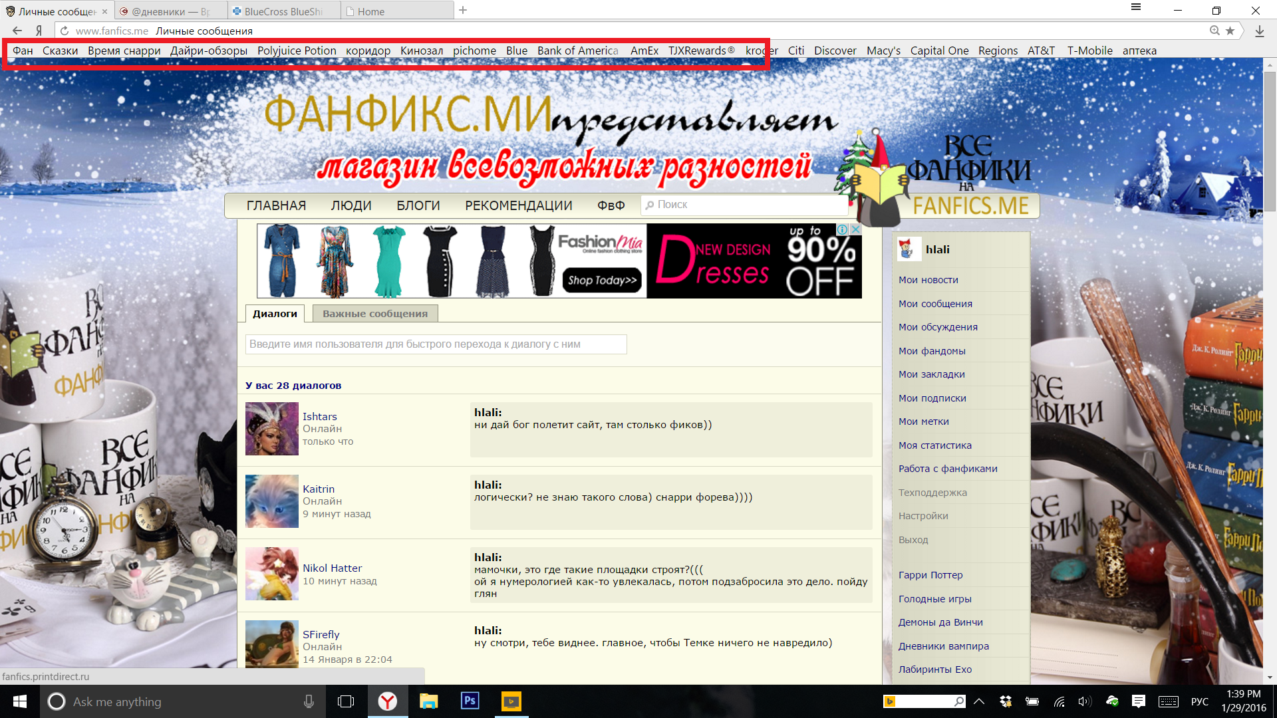The height and width of the screenshot is (718, 1277).
Task: Open Гарри Поттер fandom link
Action: 930,575
